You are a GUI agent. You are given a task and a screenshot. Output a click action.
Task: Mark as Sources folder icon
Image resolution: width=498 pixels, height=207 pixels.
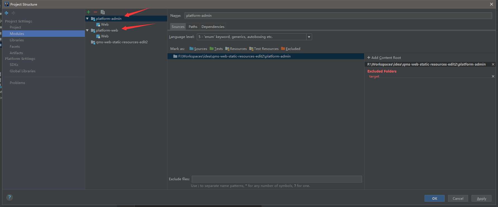(191, 49)
